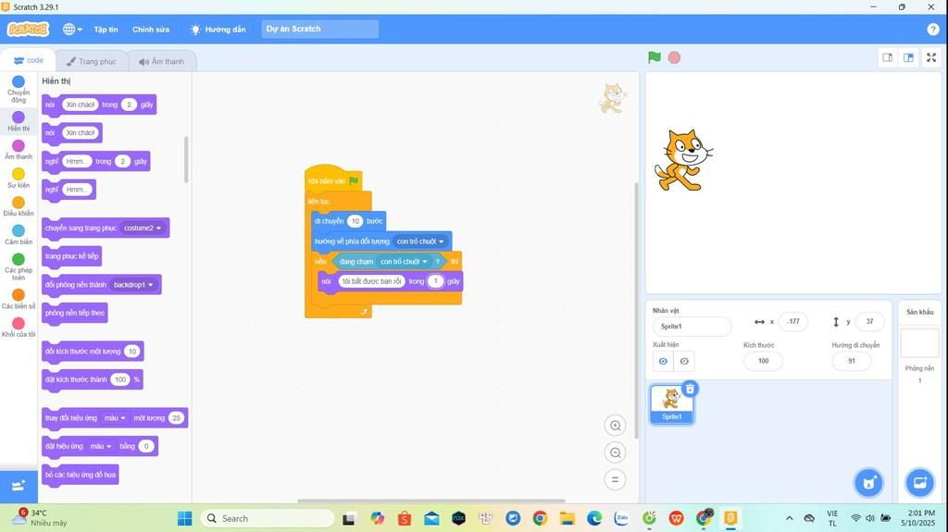The image size is (948, 532).
Task: Click the y position field
Action: [x=869, y=322]
